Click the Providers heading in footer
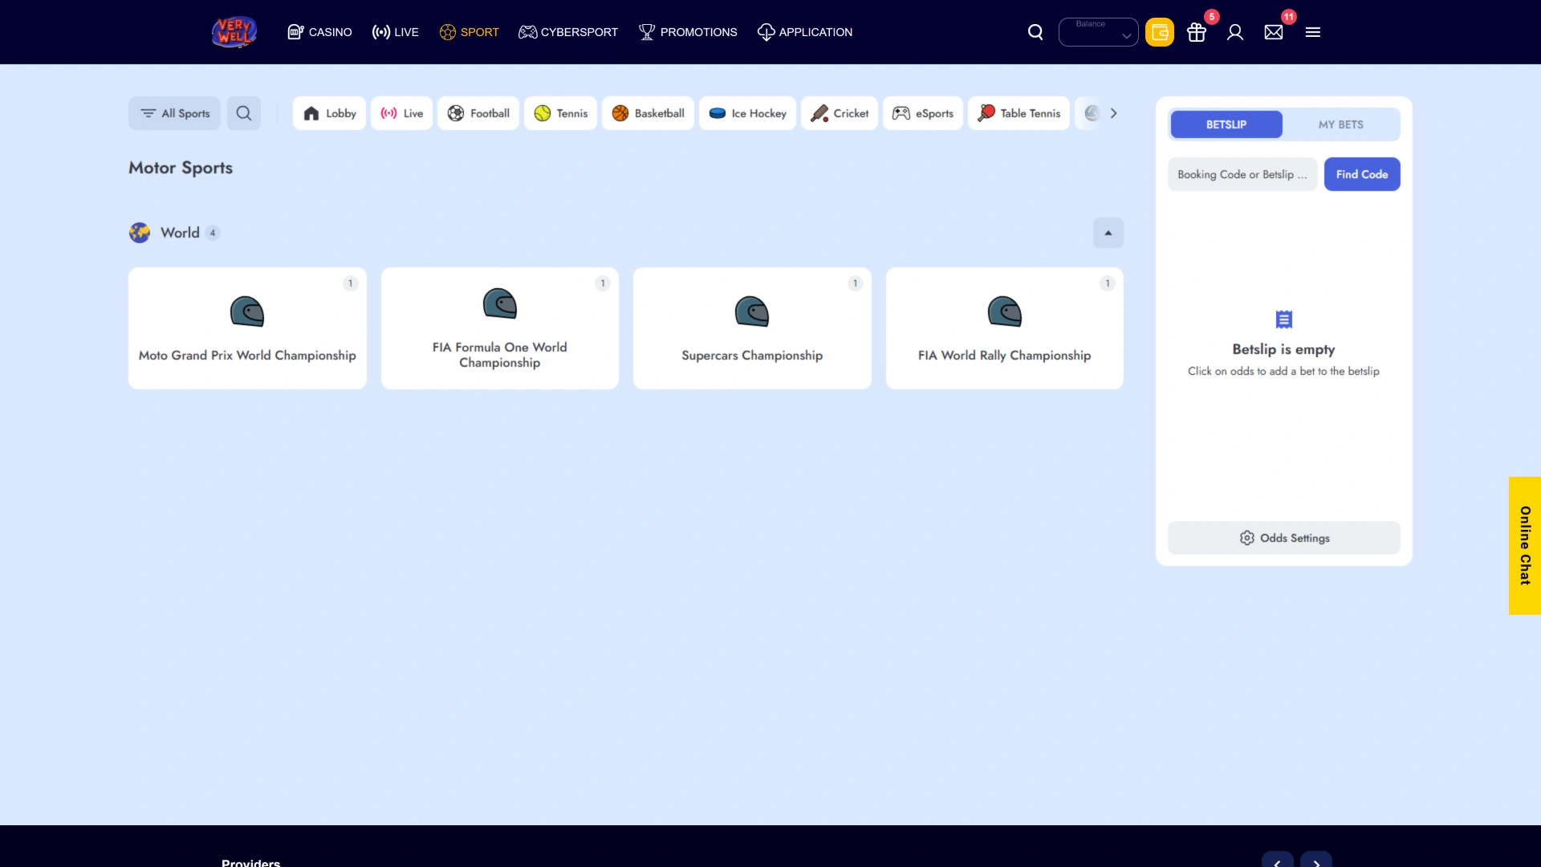 [x=250, y=862]
